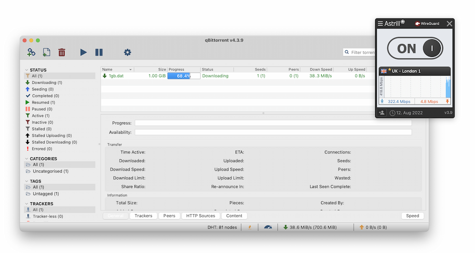Select the 1gb.dat torrent row
The height and width of the screenshot is (253, 475).
238,76
